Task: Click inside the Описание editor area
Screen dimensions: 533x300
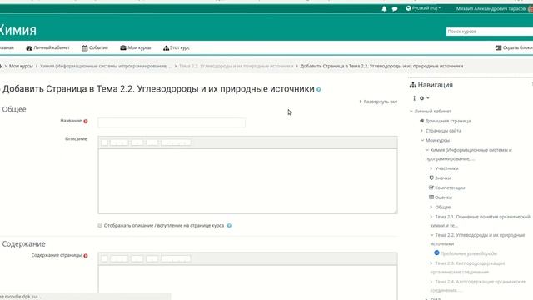Action: click(247, 181)
